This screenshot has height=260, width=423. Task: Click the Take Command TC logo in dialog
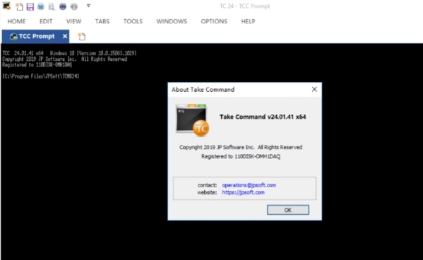pyautogui.click(x=192, y=120)
